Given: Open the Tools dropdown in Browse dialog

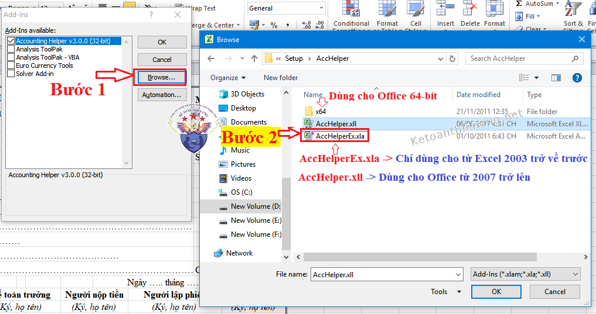Looking at the screenshot, I should coord(446,292).
